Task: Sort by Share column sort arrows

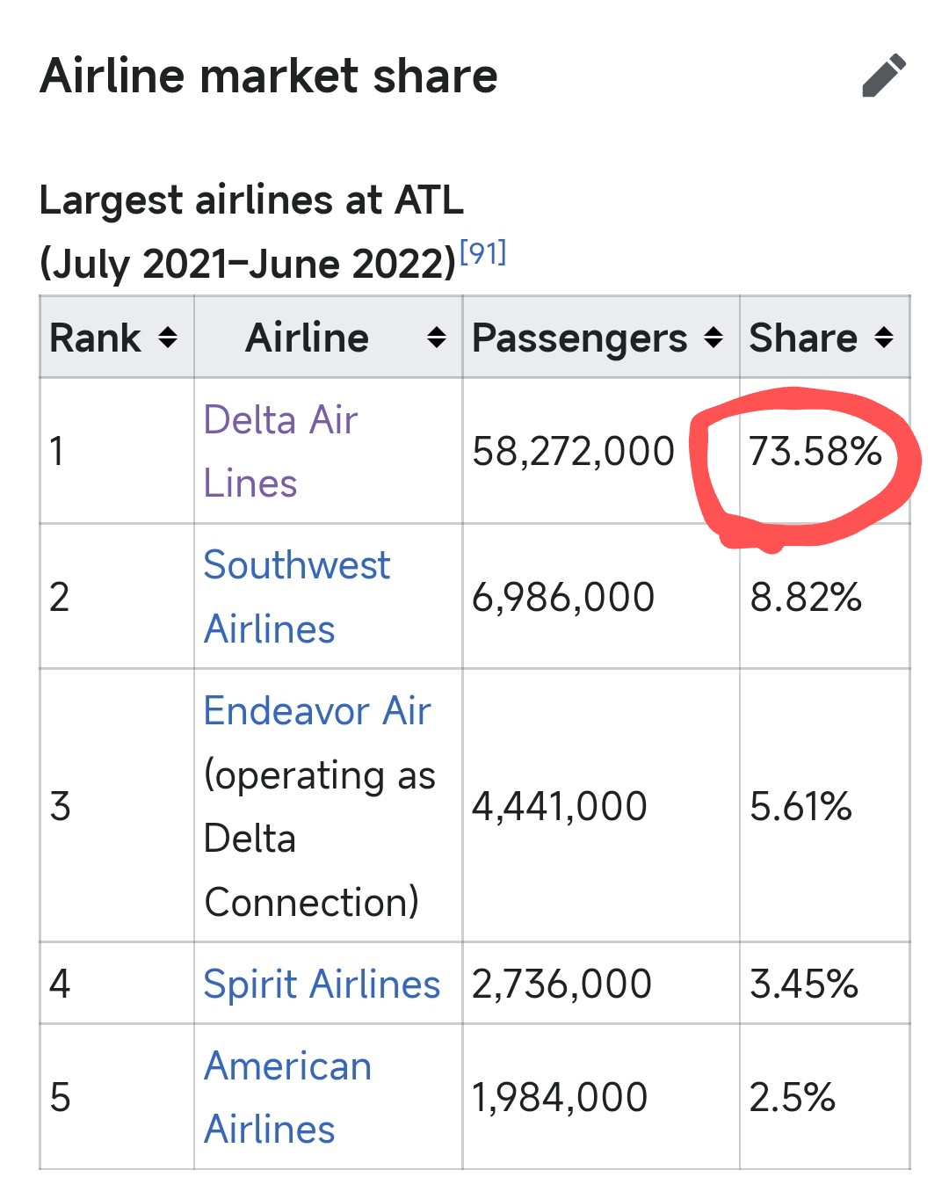Action: (884, 338)
